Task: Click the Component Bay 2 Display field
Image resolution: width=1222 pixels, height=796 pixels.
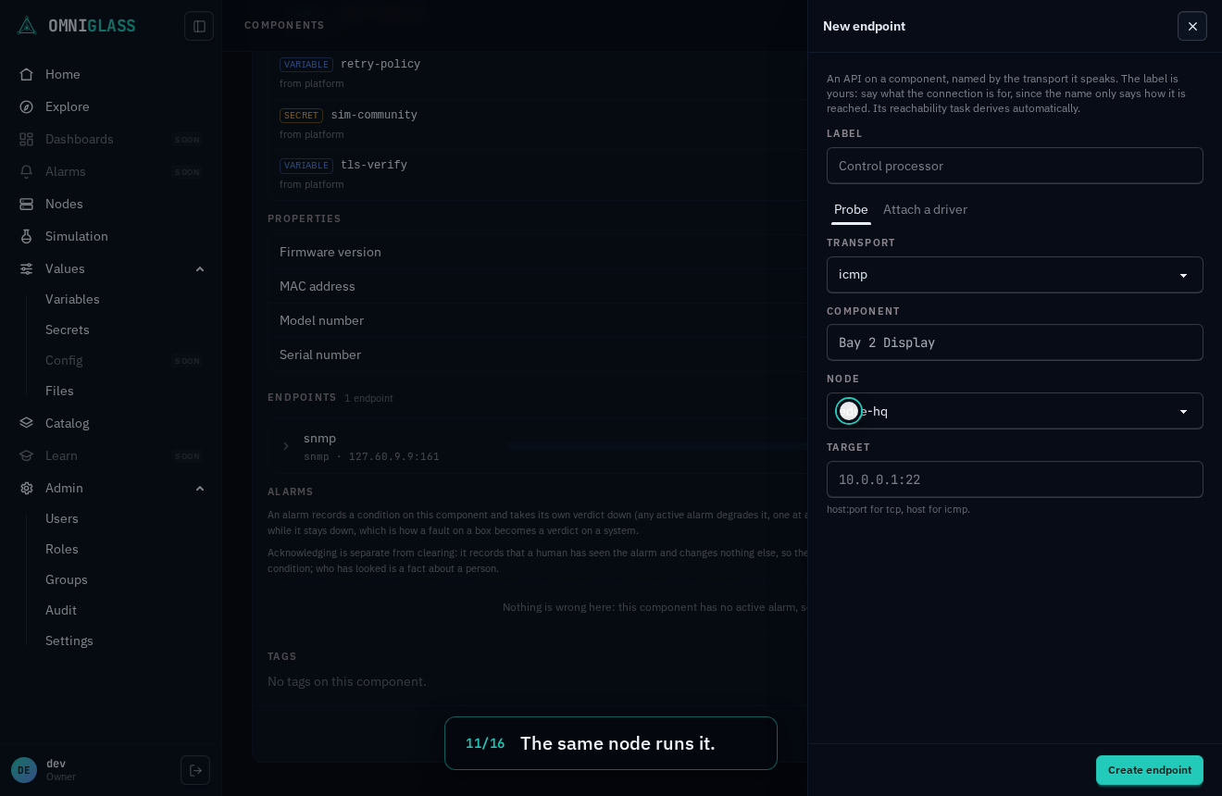Action: (x=1015, y=342)
